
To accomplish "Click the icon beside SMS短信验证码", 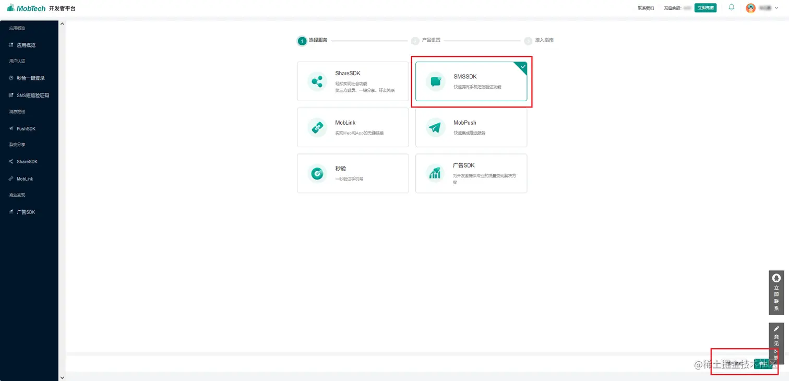I will point(11,96).
